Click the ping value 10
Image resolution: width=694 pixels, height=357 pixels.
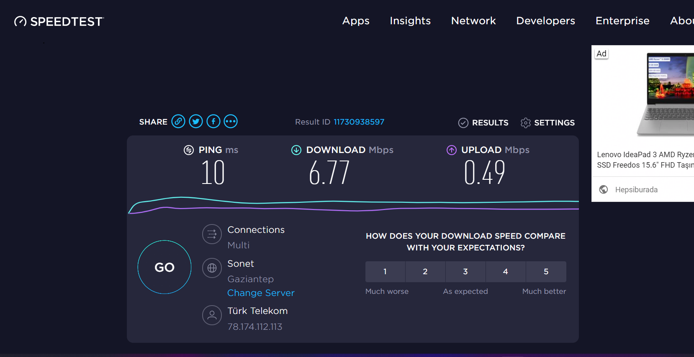coord(213,173)
